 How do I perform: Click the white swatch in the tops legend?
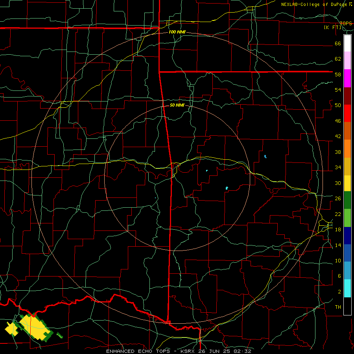[347, 43]
